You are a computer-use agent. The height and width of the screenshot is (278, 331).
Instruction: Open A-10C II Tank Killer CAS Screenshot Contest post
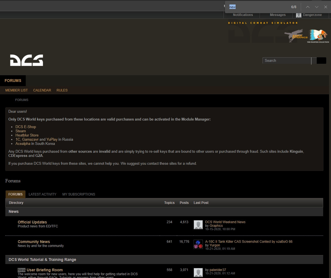tap(249, 242)
